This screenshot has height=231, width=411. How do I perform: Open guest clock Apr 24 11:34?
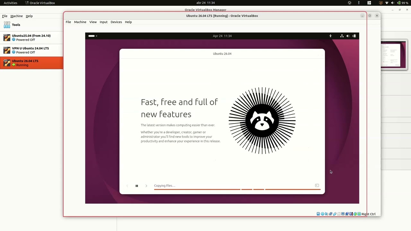222,36
